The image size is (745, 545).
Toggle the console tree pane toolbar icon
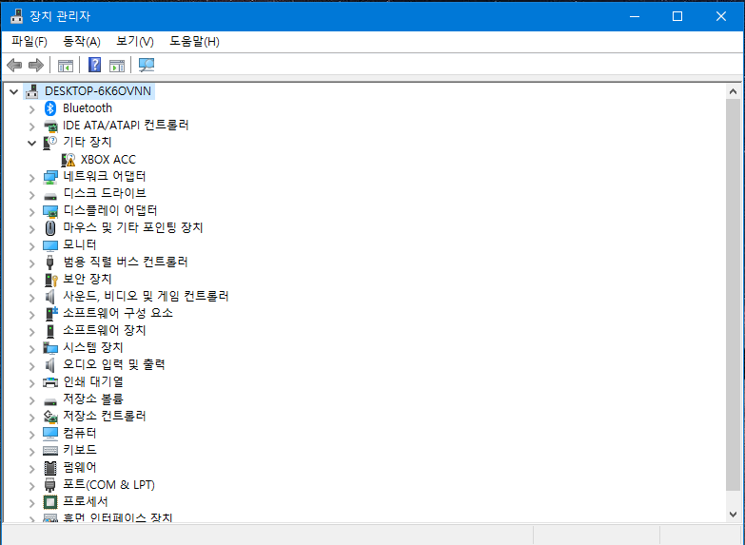pyautogui.click(x=66, y=66)
